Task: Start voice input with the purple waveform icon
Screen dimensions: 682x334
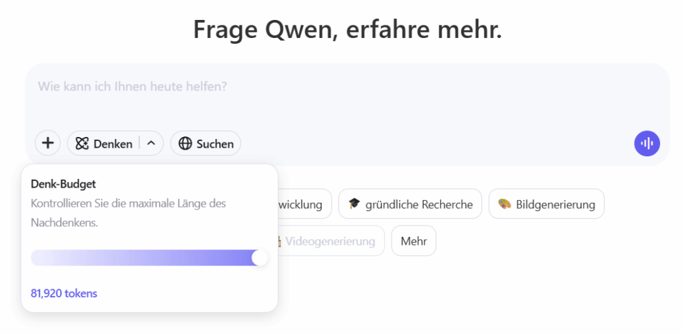Action: click(x=647, y=143)
